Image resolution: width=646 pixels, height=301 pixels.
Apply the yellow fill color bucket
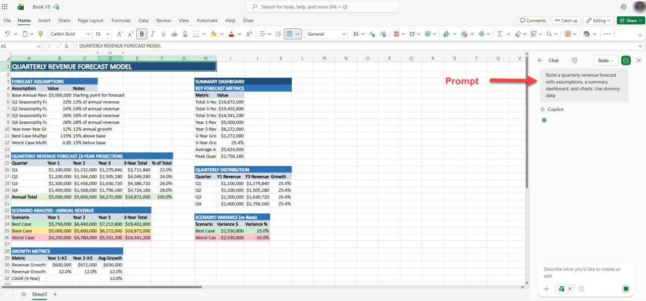[x=213, y=34]
